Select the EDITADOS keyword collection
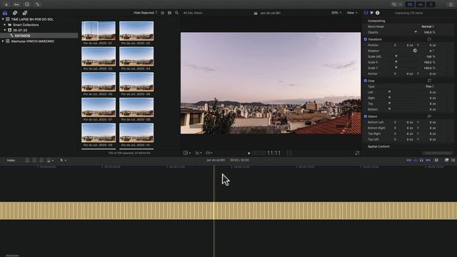This screenshot has width=457, height=257. pos(39,36)
